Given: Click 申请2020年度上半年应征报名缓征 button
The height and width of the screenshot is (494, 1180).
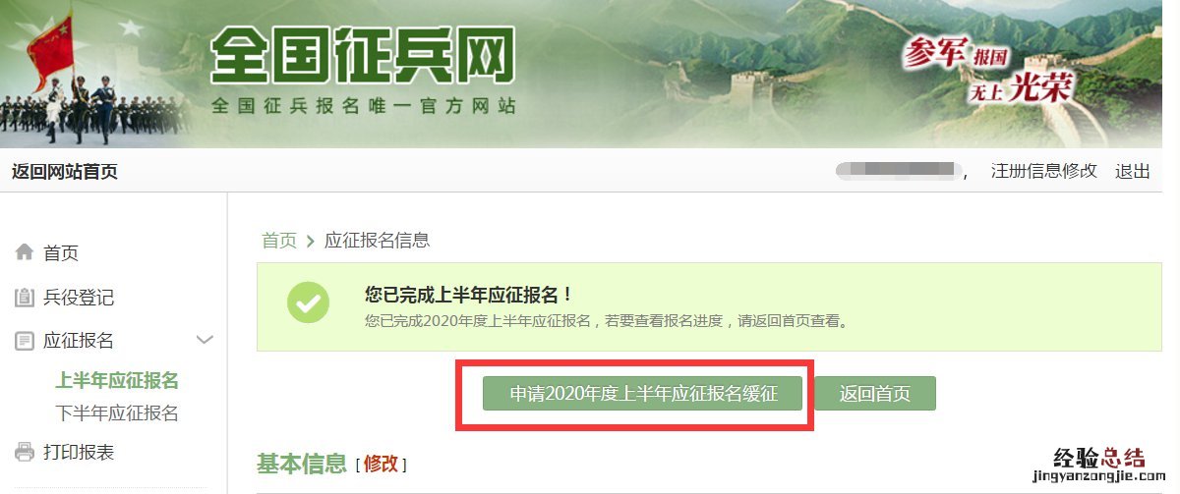Looking at the screenshot, I should pyautogui.click(x=643, y=394).
